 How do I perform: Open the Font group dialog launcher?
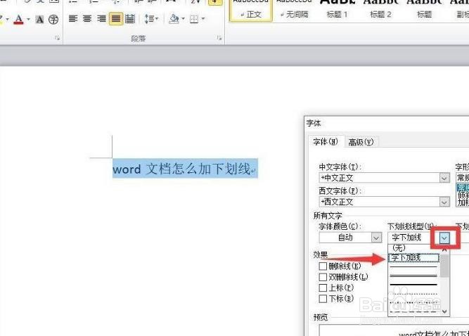pos(57,38)
